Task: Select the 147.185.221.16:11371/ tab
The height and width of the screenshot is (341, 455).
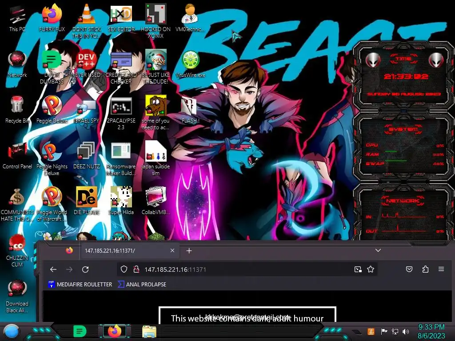Action: [x=129, y=250]
